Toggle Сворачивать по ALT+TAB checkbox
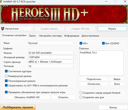128x110 pixels. pyautogui.click(x=6, y=85)
